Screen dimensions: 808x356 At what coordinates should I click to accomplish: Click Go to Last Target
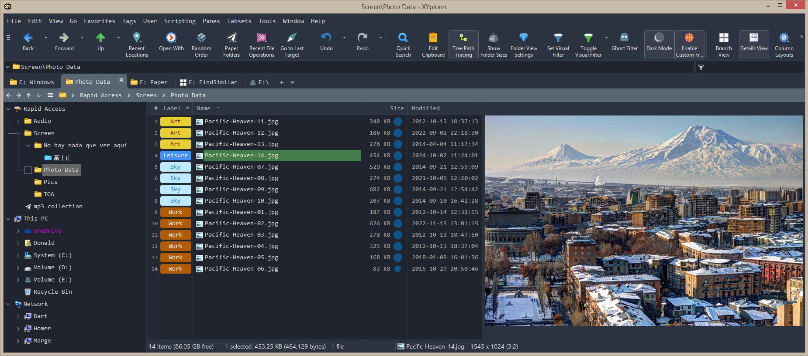292,44
